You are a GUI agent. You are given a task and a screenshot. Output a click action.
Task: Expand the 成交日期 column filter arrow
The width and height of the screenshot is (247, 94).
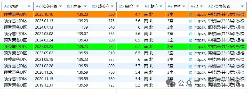coord(60,6)
